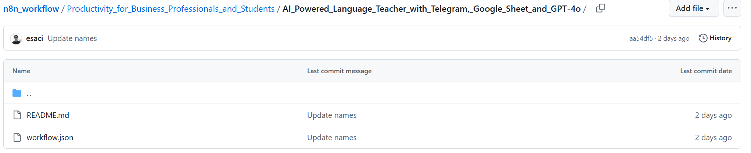The width and height of the screenshot is (751, 153).
Task: Open the workflow.json file
Action: point(50,138)
